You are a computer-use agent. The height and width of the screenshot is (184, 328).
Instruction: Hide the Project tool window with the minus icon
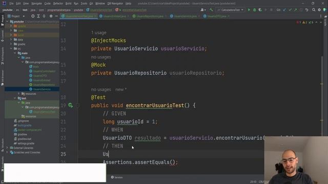pyautogui.click(x=56, y=16)
